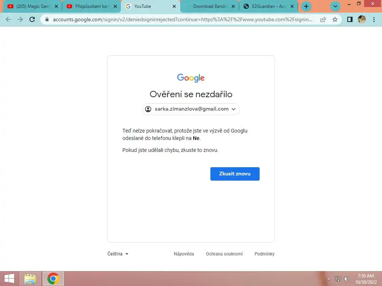The image size is (382, 286).
Task: Open the Chrome profile avatar
Action: (x=362, y=19)
